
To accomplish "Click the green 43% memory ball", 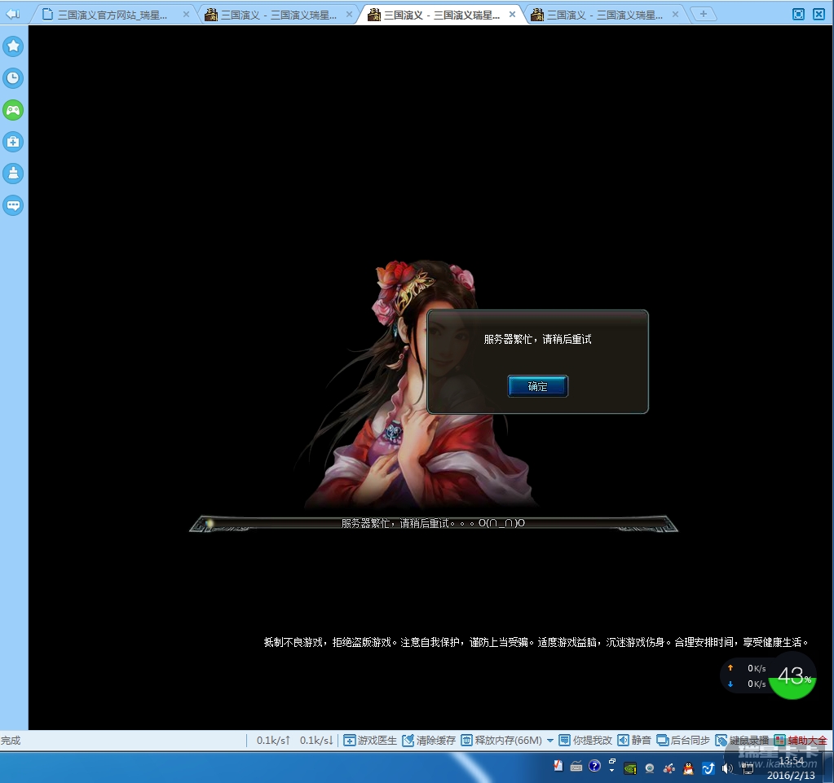I will pos(792,675).
